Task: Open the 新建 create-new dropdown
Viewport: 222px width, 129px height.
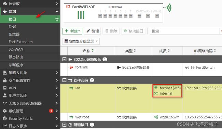Action: 72,31
